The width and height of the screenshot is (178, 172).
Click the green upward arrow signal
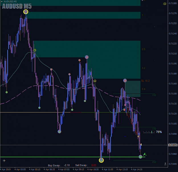click(145, 154)
